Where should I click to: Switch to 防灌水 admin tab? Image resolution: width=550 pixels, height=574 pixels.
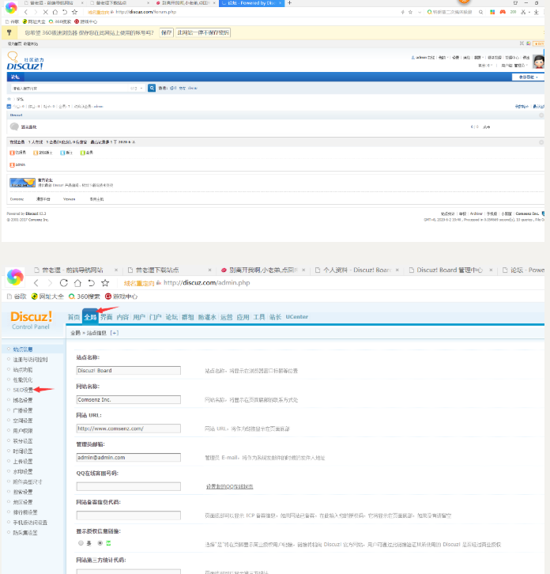tap(207, 317)
